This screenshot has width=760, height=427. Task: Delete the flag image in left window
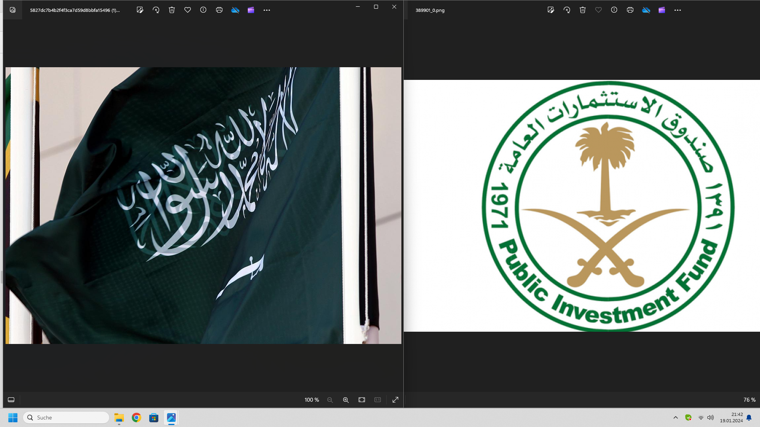pyautogui.click(x=172, y=10)
